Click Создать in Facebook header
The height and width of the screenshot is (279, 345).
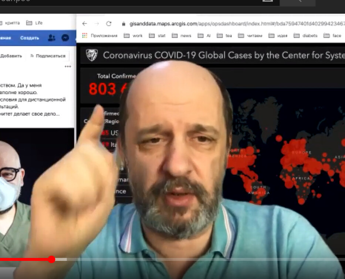30,38
